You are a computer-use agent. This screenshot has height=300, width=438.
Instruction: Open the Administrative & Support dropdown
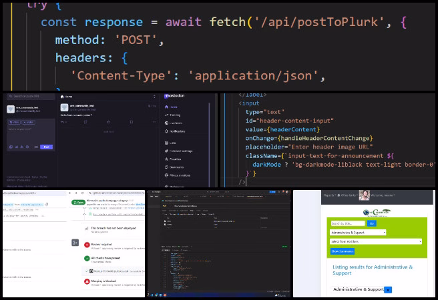pyautogui.click(x=358, y=233)
